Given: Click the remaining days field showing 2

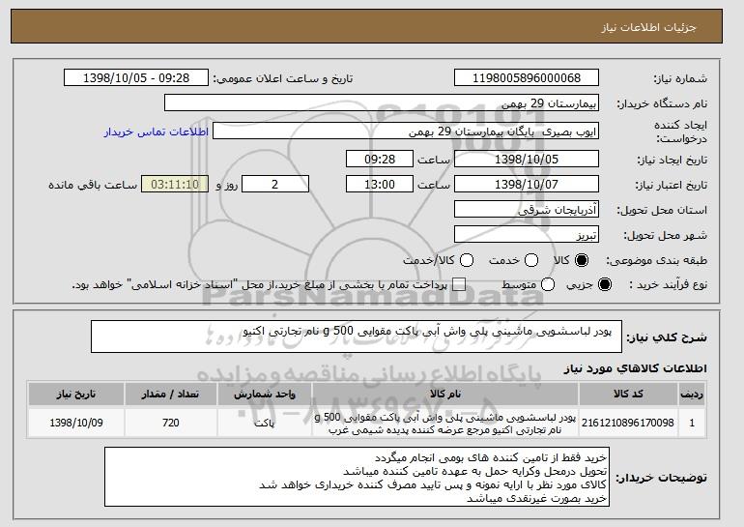Looking at the screenshot, I should coord(275,185).
